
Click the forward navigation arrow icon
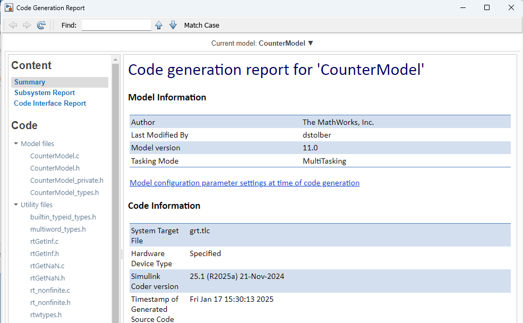tap(27, 25)
